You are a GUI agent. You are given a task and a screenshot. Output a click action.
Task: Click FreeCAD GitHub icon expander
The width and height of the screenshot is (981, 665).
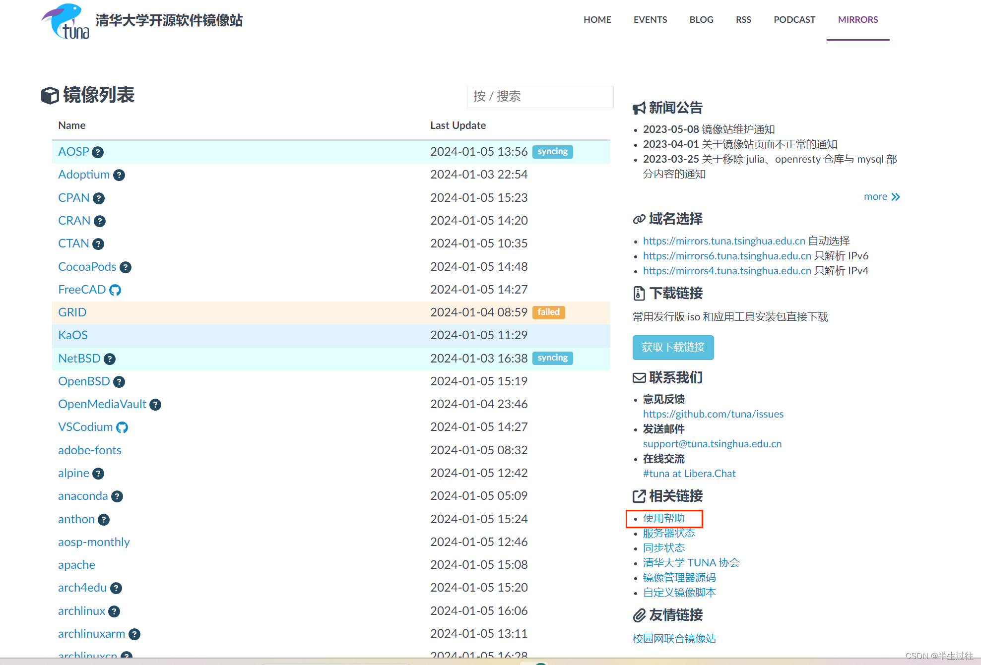tap(116, 290)
